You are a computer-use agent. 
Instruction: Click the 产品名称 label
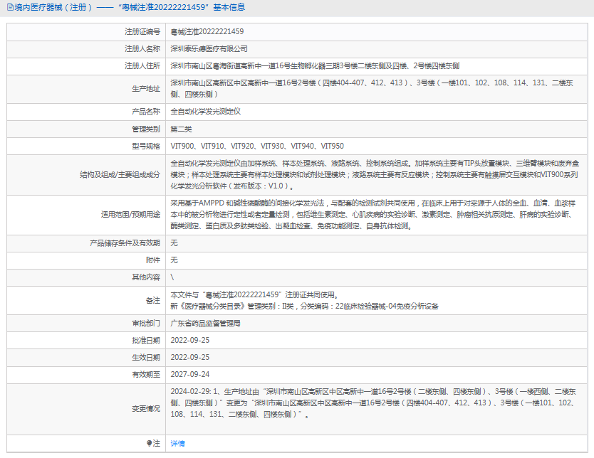pyautogui.click(x=146, y=112)
